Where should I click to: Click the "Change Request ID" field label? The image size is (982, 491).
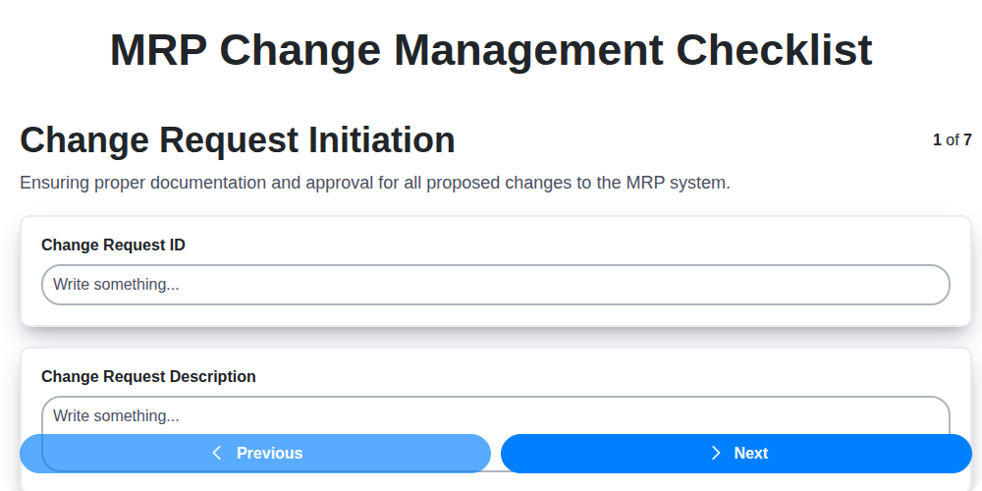pyautogui.click(x=113, y=245)
